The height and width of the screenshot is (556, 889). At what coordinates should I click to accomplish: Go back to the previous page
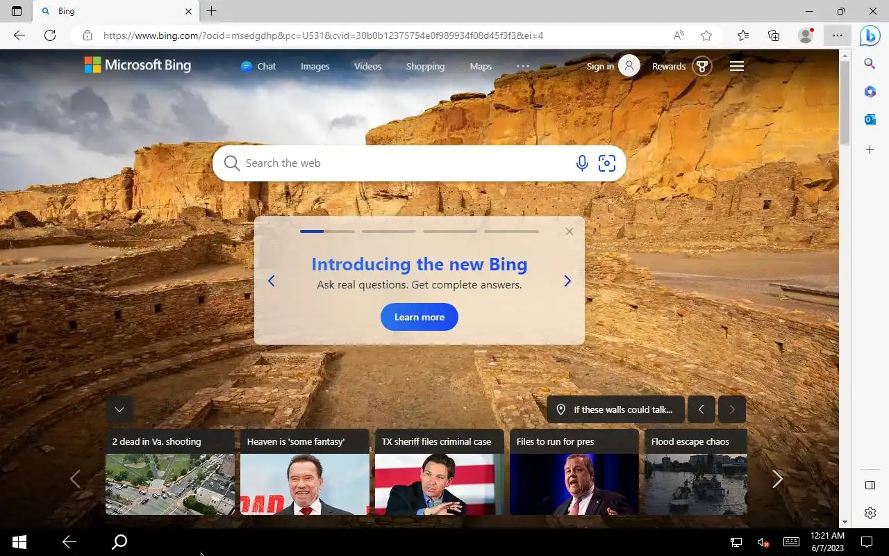click(x=19, y=35)
